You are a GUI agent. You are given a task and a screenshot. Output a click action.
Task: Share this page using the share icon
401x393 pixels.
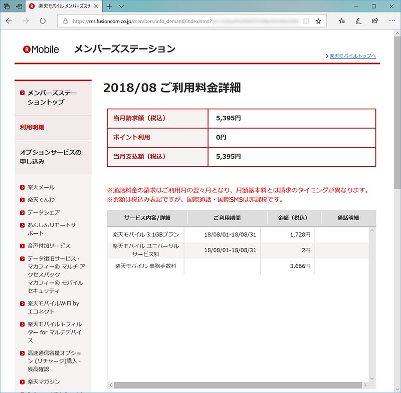point(374,21)
